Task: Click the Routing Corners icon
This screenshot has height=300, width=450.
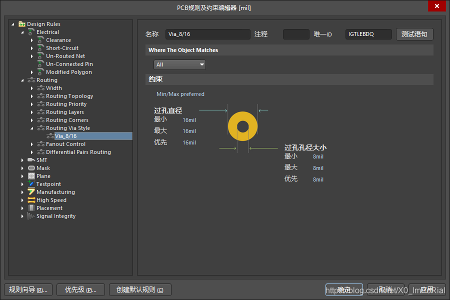Action: point(41,120)
